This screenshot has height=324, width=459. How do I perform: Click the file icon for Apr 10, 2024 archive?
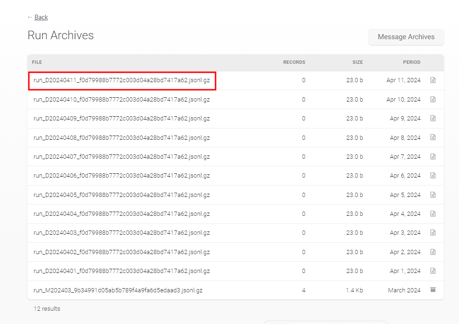point(433,100)
